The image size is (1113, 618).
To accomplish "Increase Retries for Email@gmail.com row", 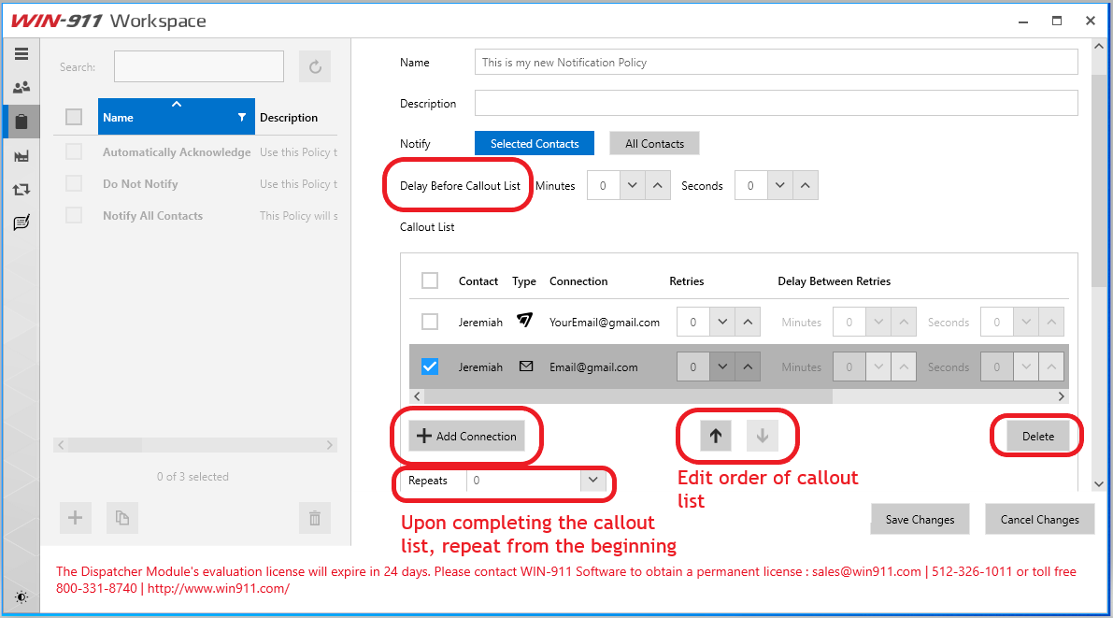I will tap(749, 366).
